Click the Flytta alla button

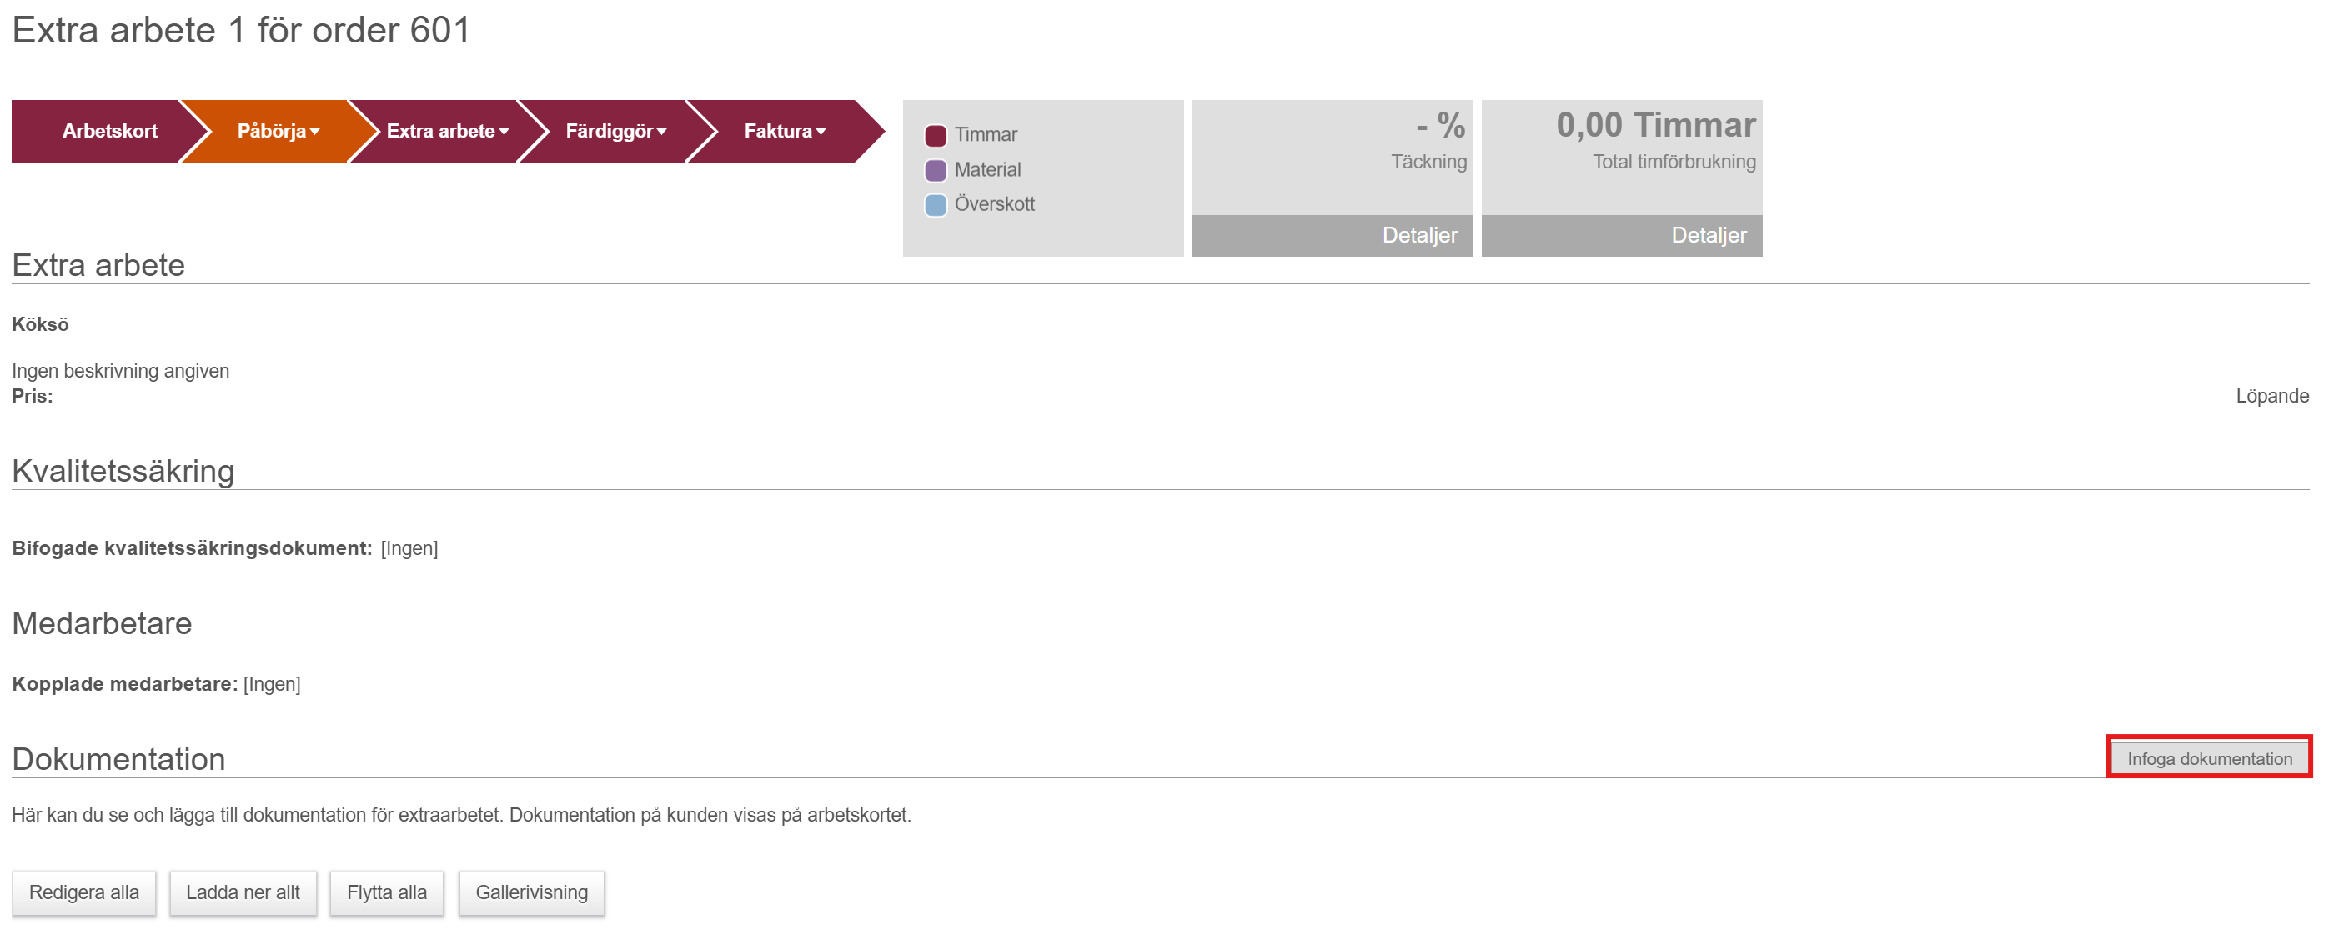coord(386,892)
